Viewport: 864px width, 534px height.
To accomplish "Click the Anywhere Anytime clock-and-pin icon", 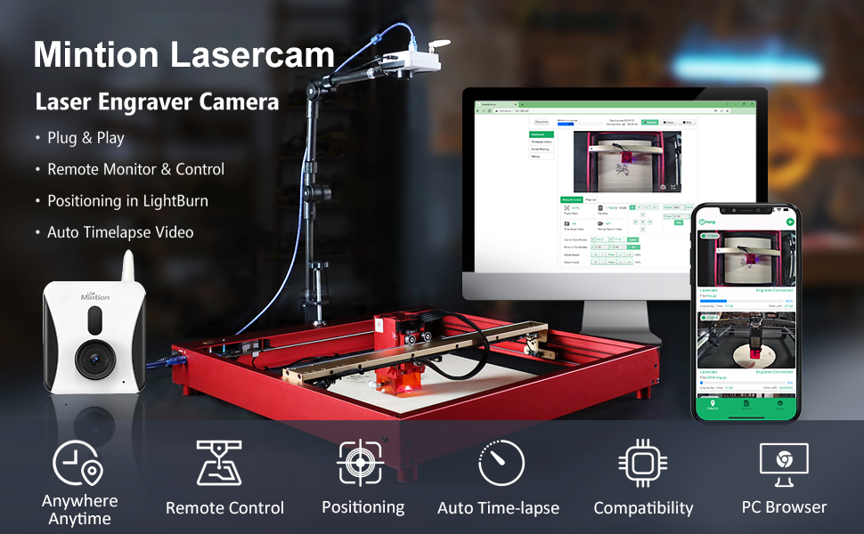I will pos(78,463).
